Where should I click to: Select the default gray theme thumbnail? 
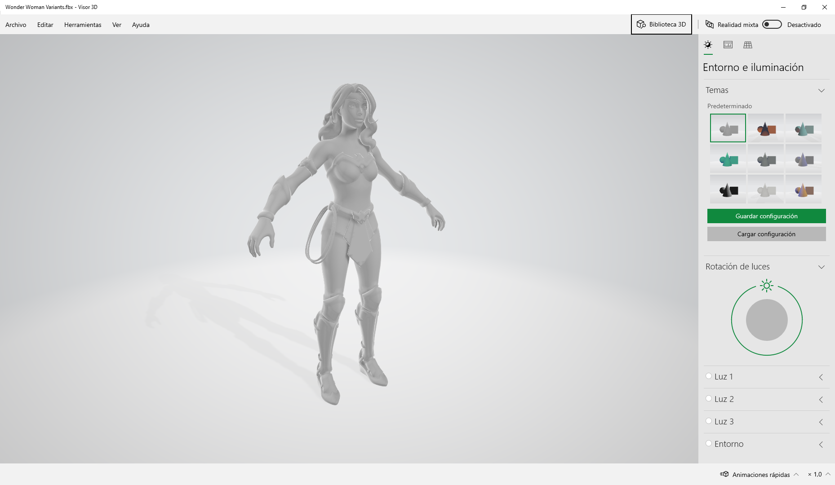(728, 128)
